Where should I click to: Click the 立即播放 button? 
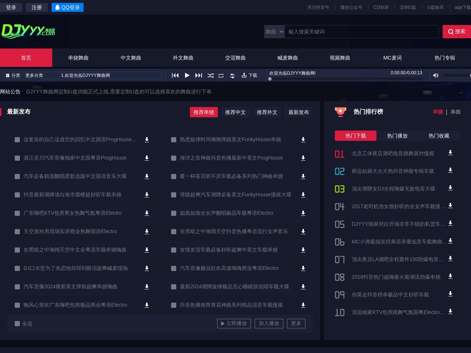pos(234,324)
